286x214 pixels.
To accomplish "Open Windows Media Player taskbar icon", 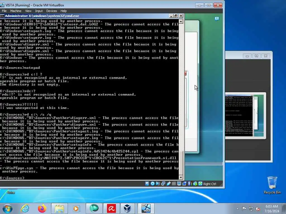I will [76, 208].
